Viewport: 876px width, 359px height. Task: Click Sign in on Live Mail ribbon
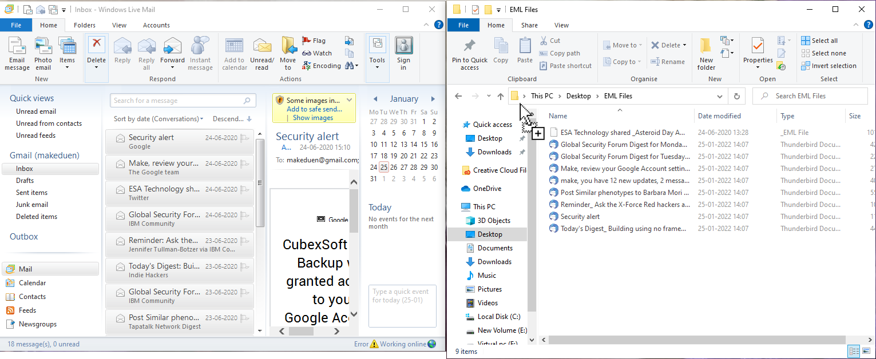[x=404, y=54]
